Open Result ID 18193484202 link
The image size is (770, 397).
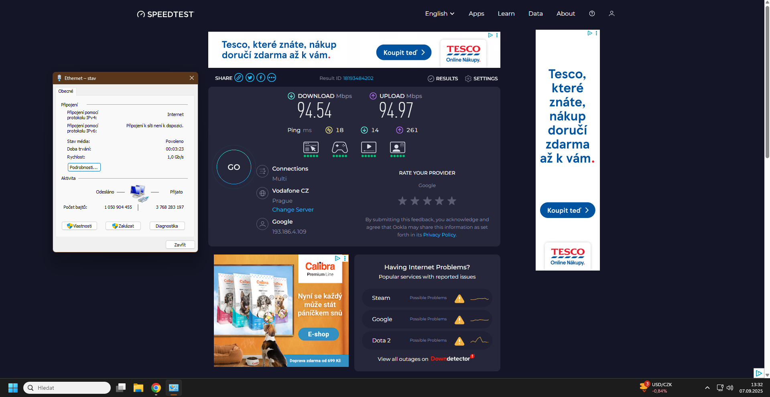[x=358, y=78]
